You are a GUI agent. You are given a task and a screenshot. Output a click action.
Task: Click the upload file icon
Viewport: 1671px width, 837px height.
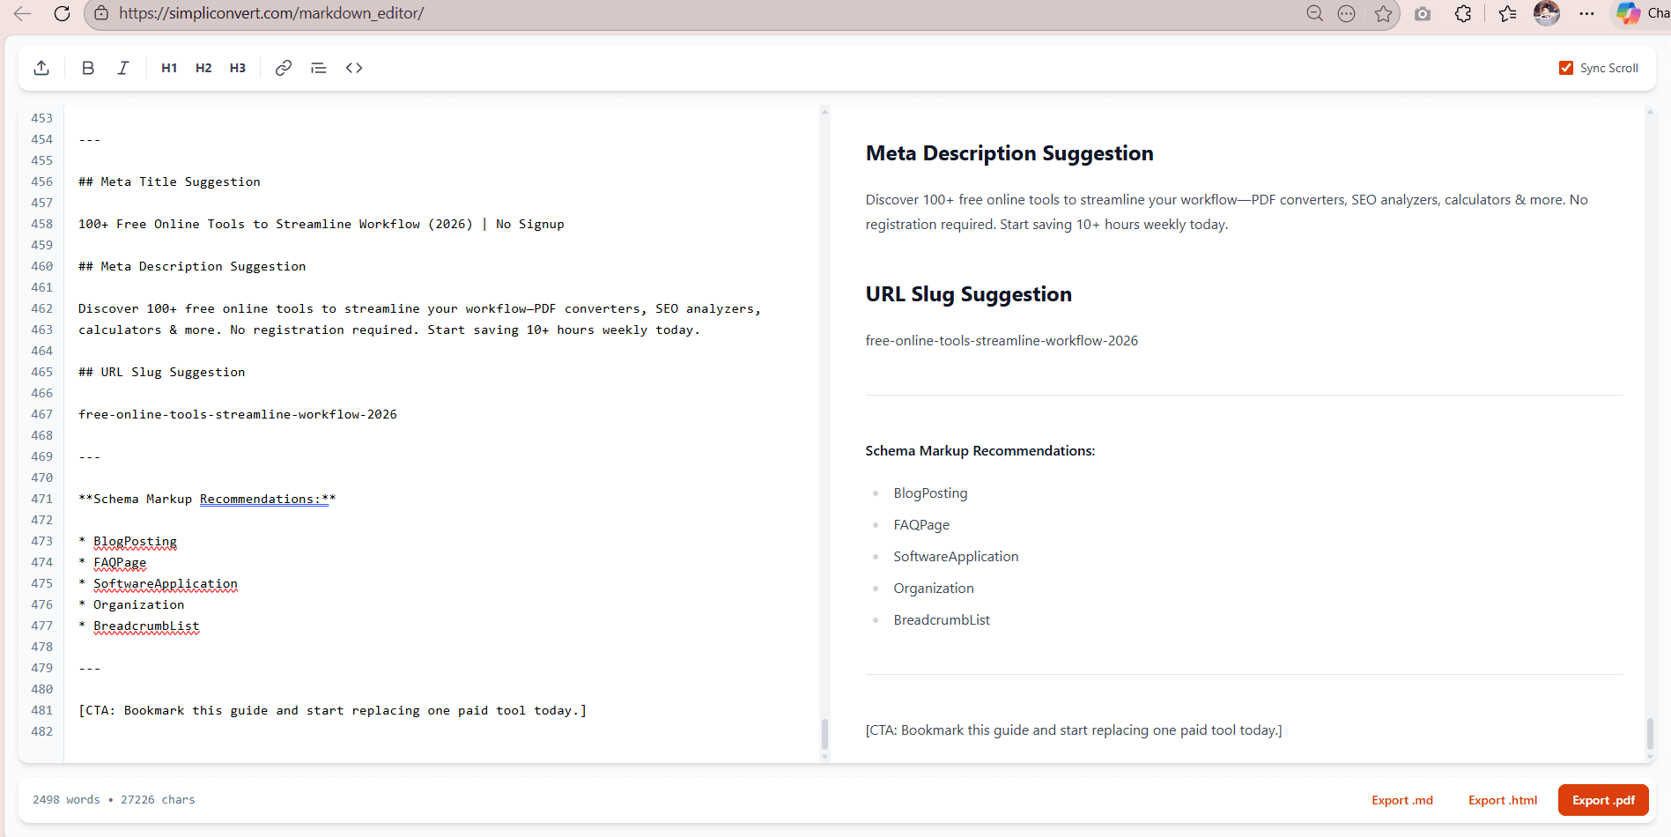click(41, 67)
